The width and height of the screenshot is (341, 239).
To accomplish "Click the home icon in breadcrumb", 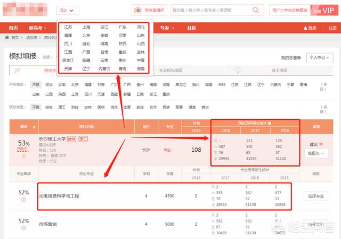I will 6,38.
